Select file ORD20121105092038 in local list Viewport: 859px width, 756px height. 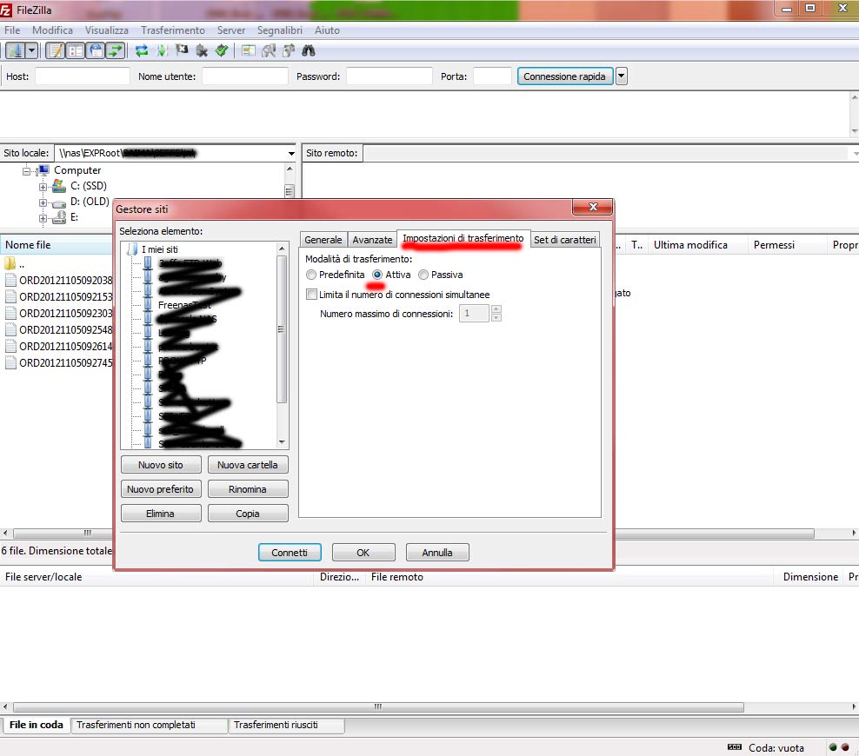[x=66, y=281]
